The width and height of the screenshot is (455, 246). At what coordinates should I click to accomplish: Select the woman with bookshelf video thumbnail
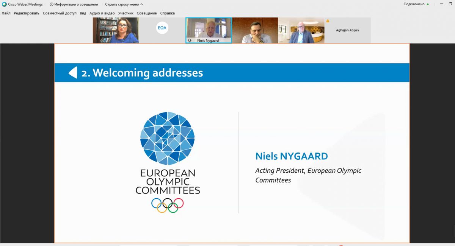(116, 30)
